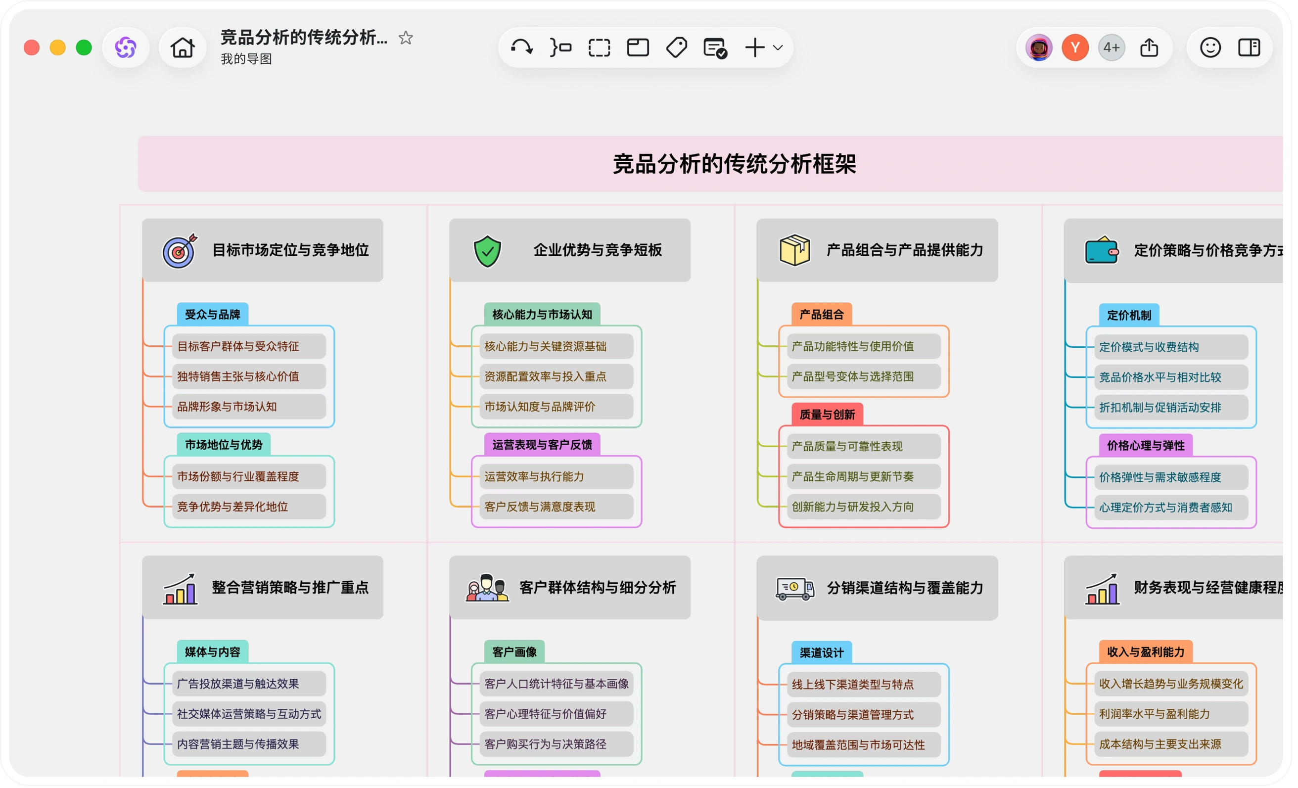Go to home screen icon

pos(183,48)
